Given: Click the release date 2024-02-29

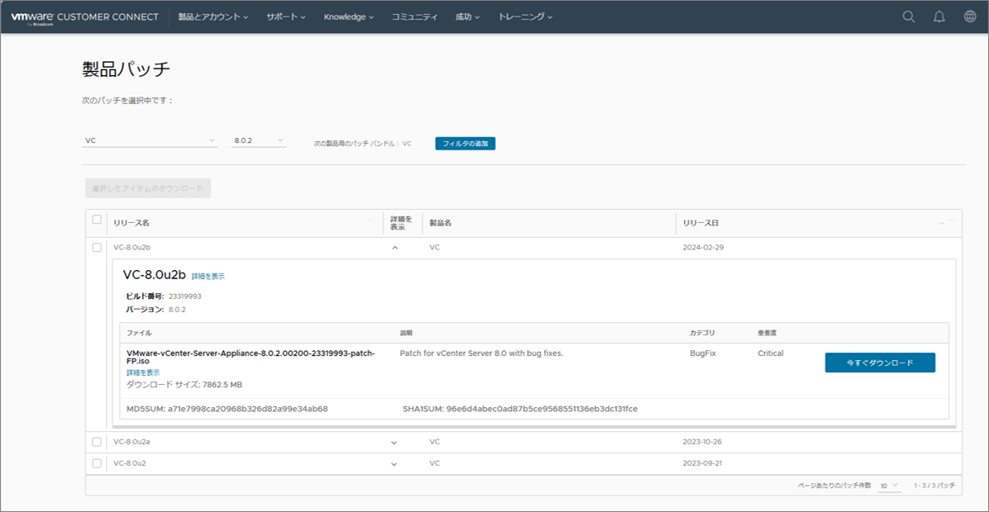Looking at the screenshot, I should pos(703,248).
